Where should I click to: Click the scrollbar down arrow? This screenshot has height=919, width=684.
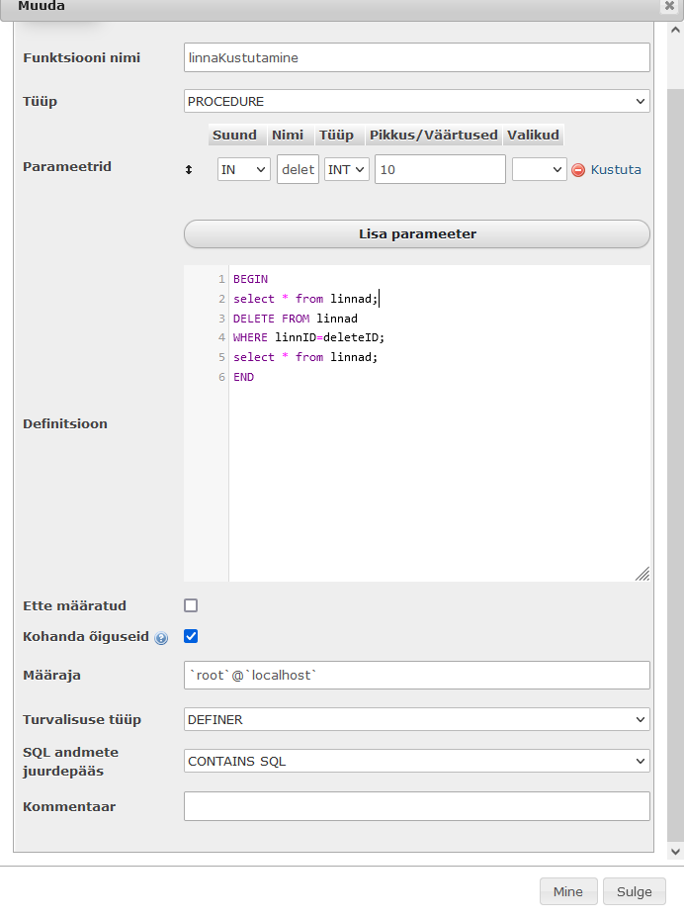pos(675,852)
